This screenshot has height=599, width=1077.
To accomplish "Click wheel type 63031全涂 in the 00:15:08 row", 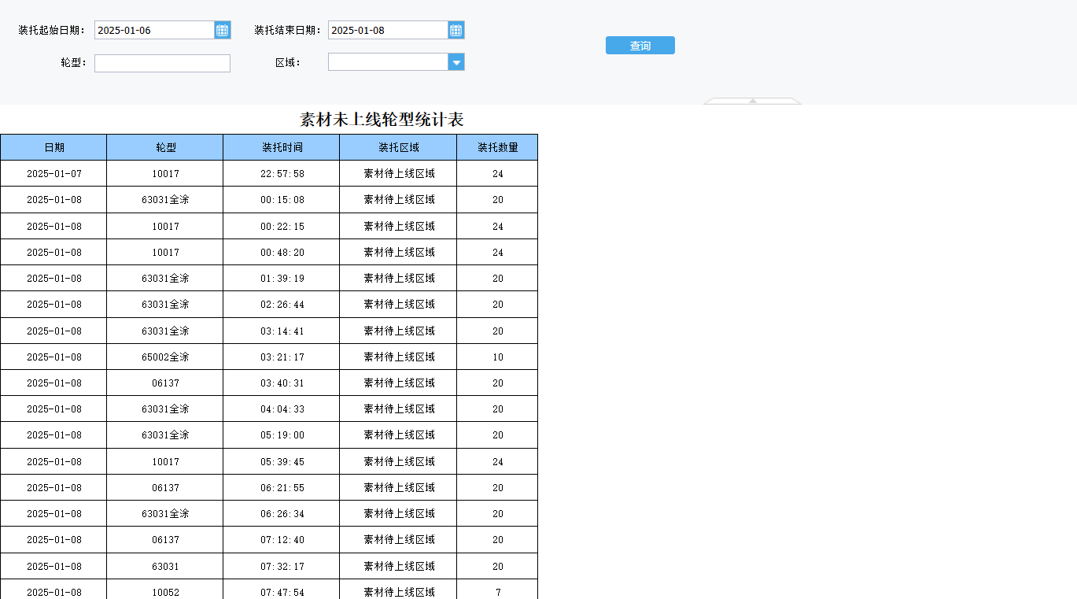I will click(165, 200).
